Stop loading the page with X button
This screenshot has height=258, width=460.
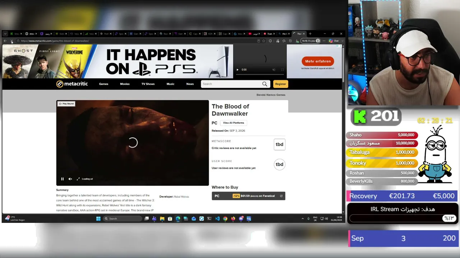[12, 41]
